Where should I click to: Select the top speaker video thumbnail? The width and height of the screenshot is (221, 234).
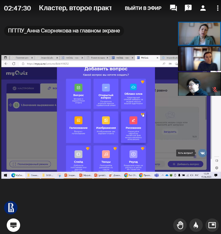pos(199,34)
